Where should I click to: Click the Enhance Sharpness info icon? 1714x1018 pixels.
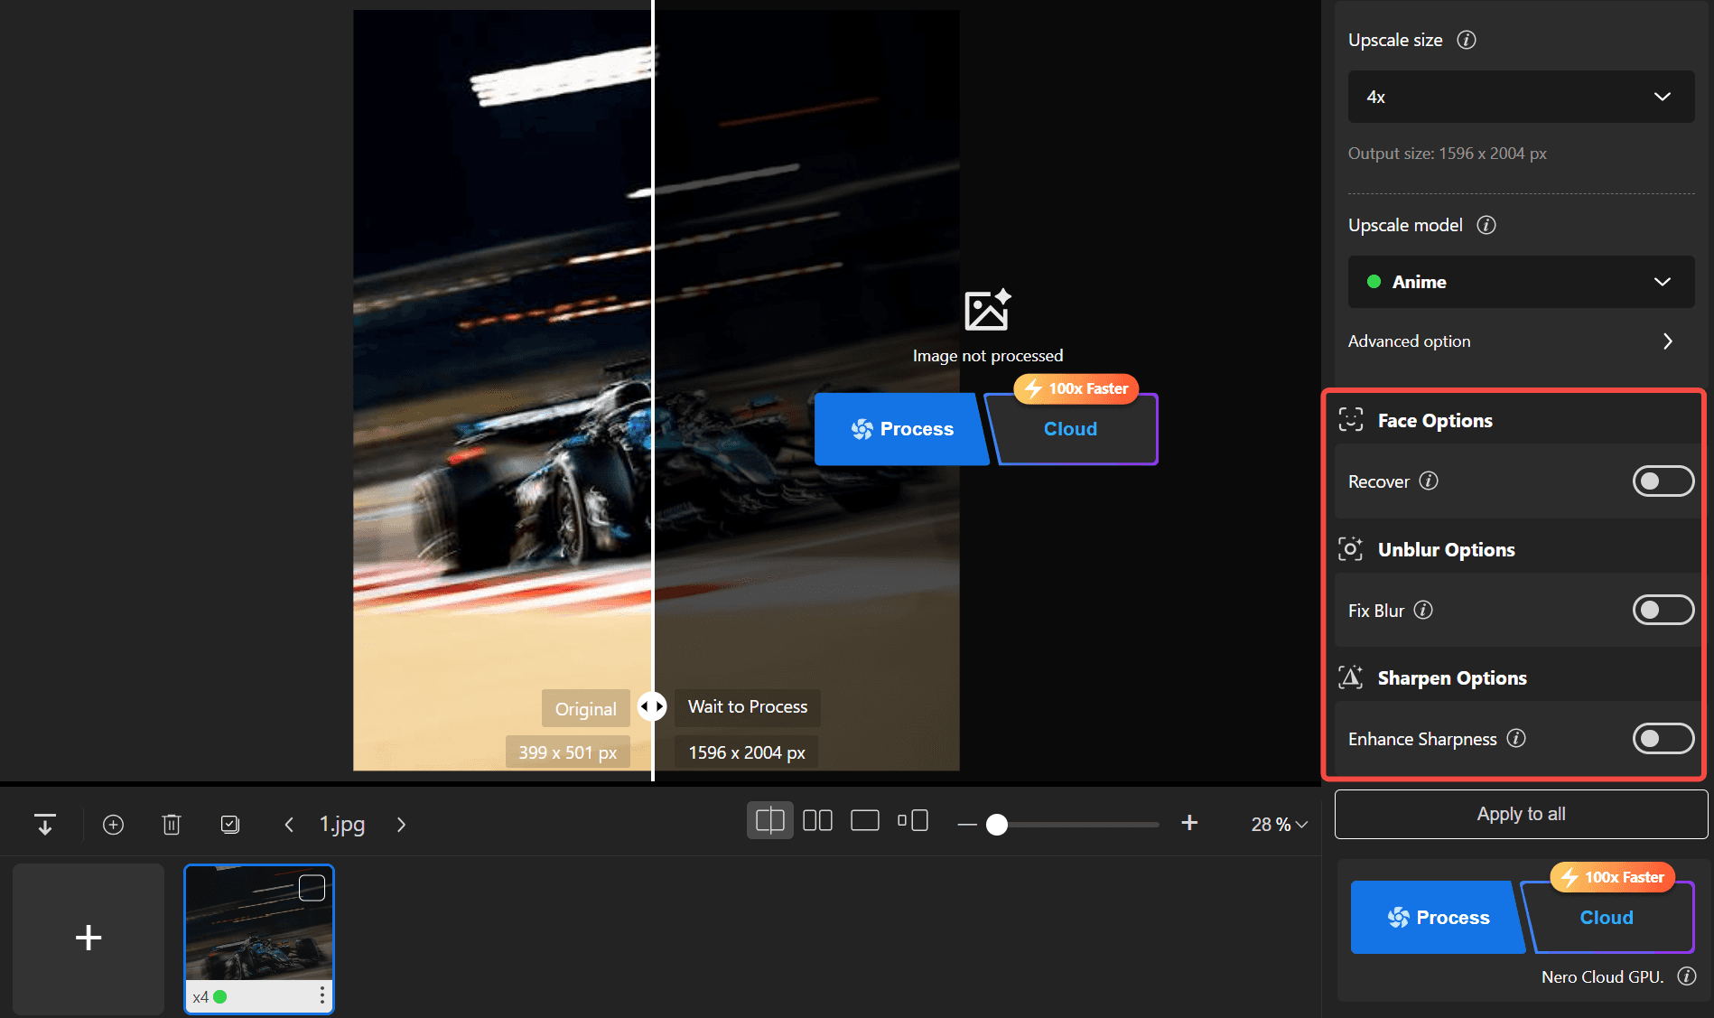click(1516, 738)
